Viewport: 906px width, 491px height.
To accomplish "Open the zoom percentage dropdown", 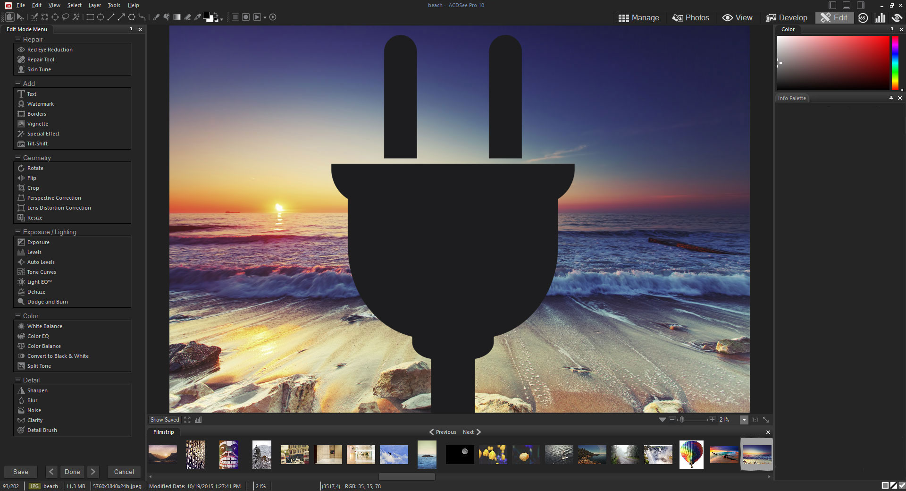I will [744, 420].
